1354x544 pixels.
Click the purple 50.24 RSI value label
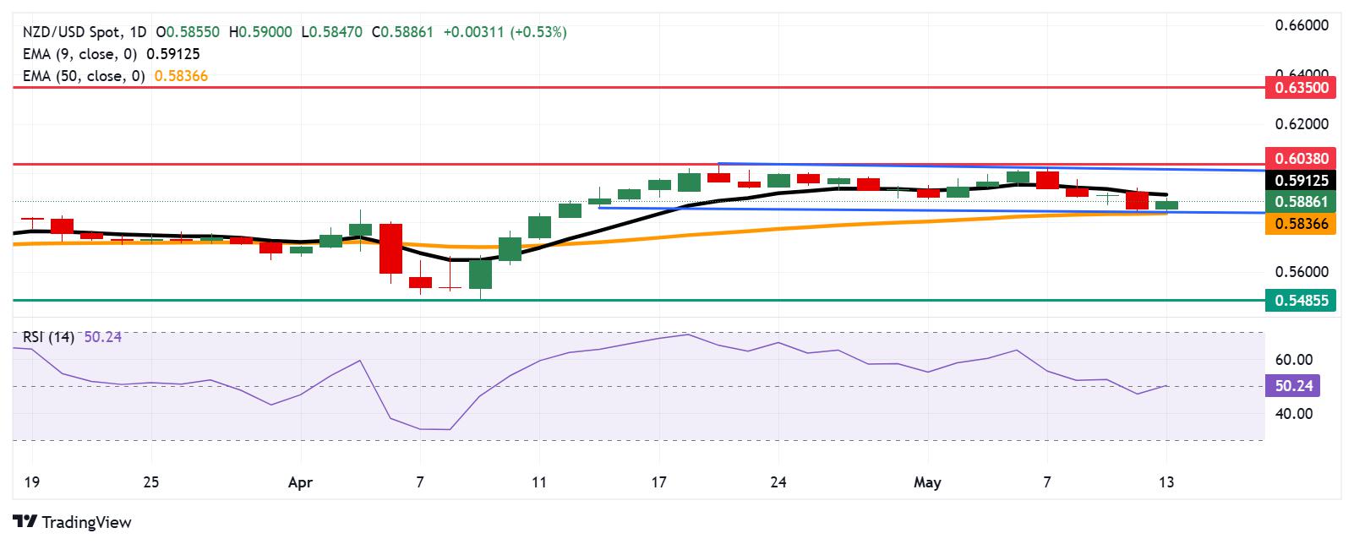1293,387
